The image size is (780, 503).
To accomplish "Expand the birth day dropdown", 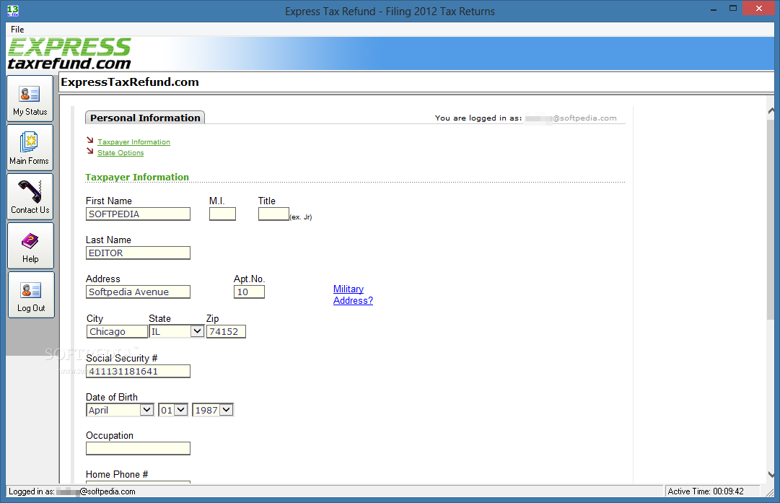I will (x=180, y=410).
